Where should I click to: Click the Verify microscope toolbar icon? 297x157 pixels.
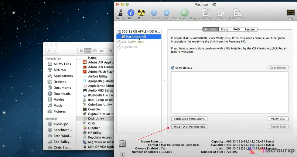pos(120,13)
